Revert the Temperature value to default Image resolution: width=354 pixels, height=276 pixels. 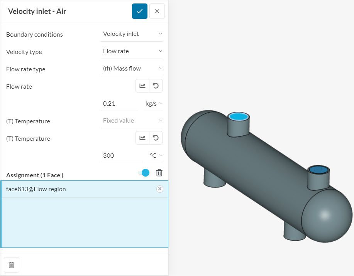click(x=156, y=138)
